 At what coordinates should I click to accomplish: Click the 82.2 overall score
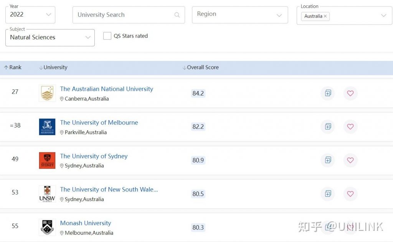pyautogui.click(x=198, y=127)
